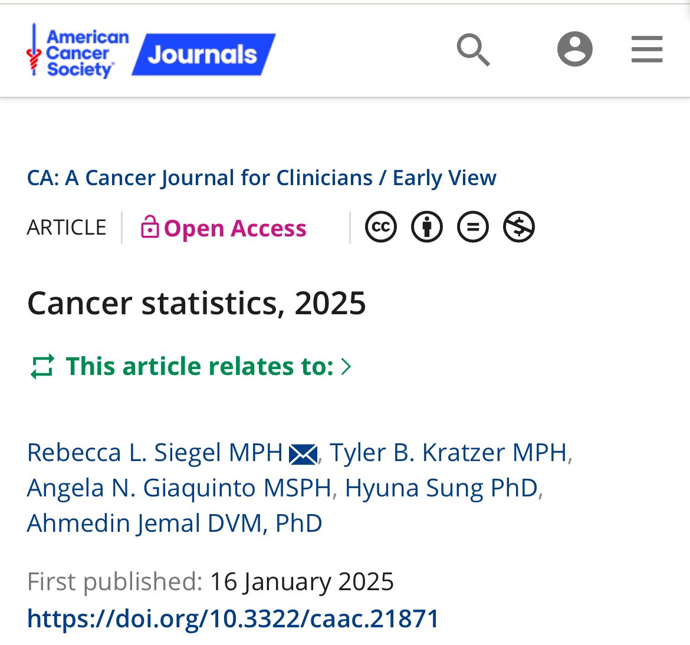Click the blue Journals badge
The image size is (690, 645).
[x=203, y=55]
